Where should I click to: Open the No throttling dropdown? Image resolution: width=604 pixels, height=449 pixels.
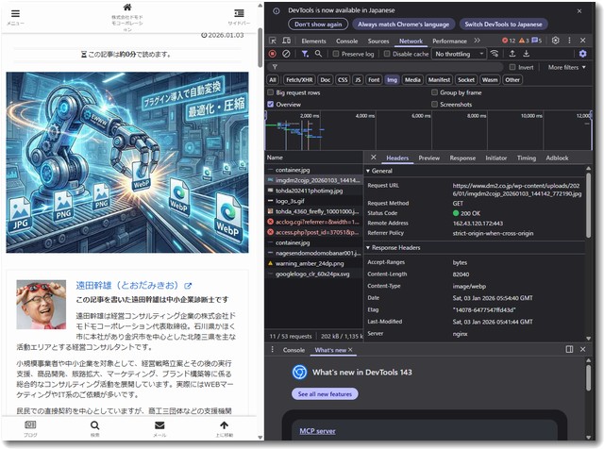pyautogui.click(x=459, y=54)
